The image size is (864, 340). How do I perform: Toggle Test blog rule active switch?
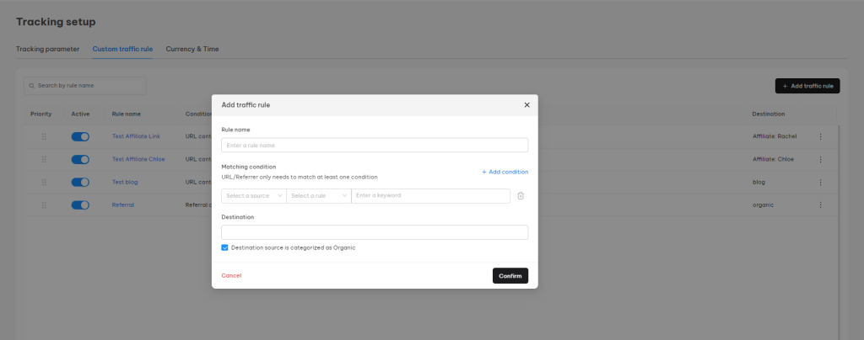pyautogui.click(x=80, y=182)
